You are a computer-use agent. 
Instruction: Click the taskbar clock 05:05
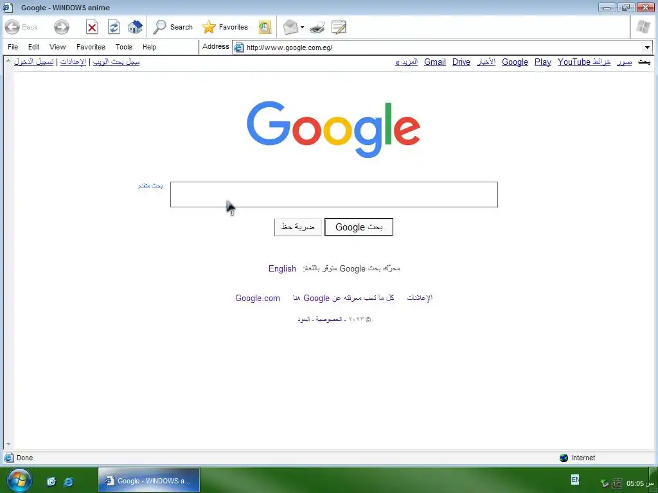(x=641, y=483)
